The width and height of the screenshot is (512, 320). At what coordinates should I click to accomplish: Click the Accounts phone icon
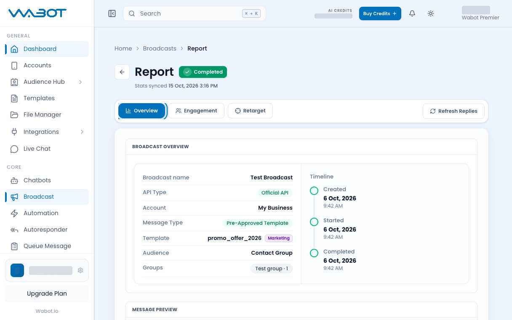14,65
